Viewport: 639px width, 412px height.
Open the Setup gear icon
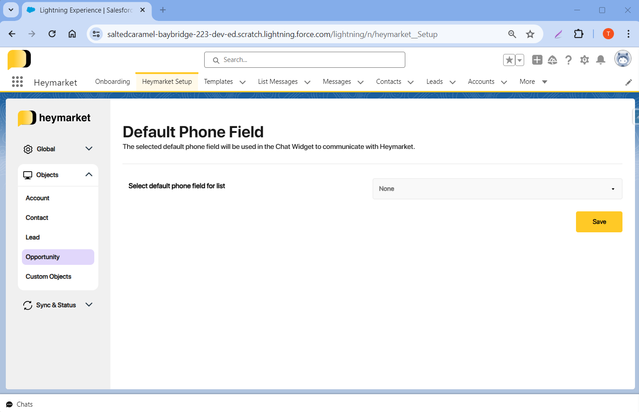(584, 60)
